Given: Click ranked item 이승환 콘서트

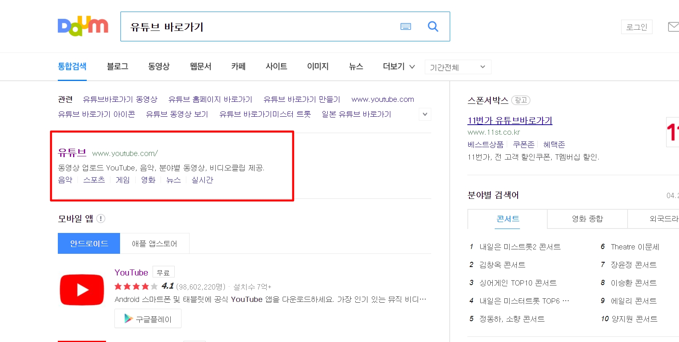Looking at the screenshot, I should 634,283.
